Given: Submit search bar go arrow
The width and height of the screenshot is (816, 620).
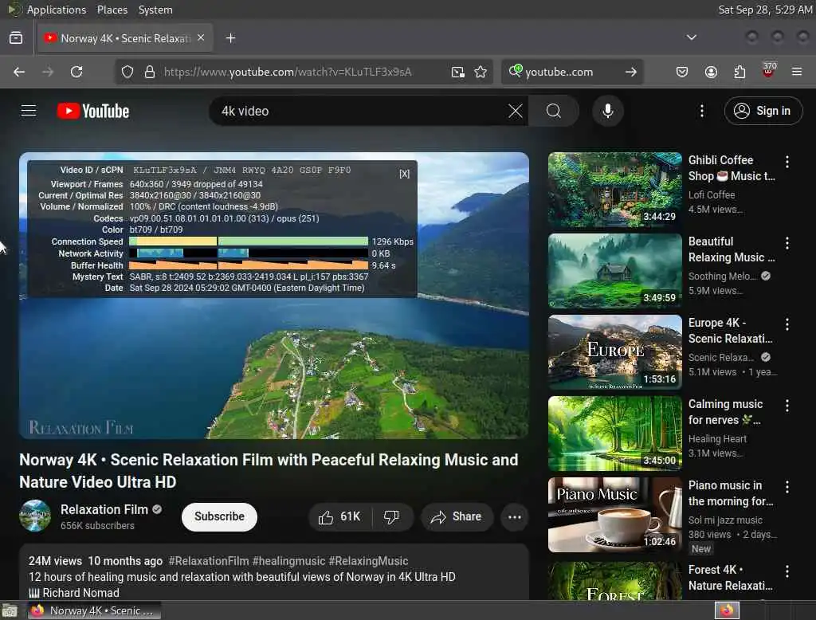Looking at the screenshot, I should coord(631,72).
